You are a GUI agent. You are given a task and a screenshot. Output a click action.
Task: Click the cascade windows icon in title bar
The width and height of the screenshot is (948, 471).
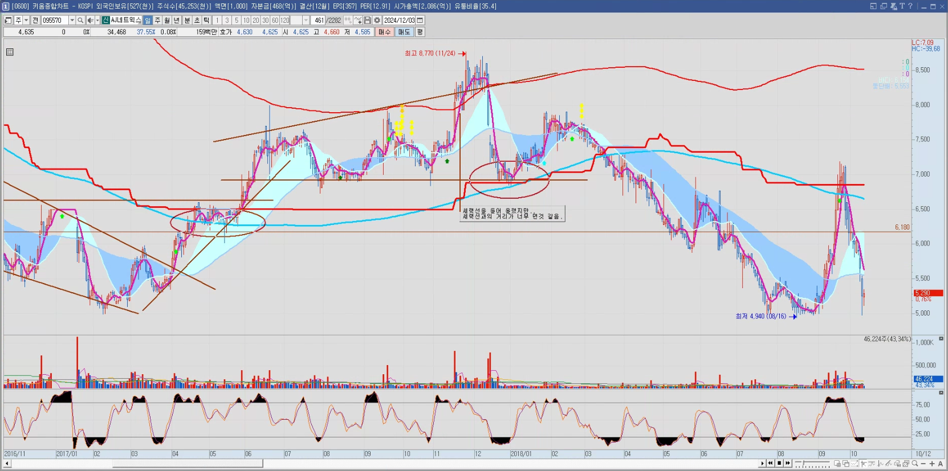[x=883, y=6]
